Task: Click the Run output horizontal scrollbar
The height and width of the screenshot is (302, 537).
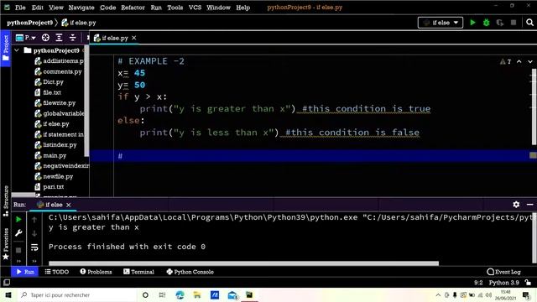Action: [x=243, y=263]
